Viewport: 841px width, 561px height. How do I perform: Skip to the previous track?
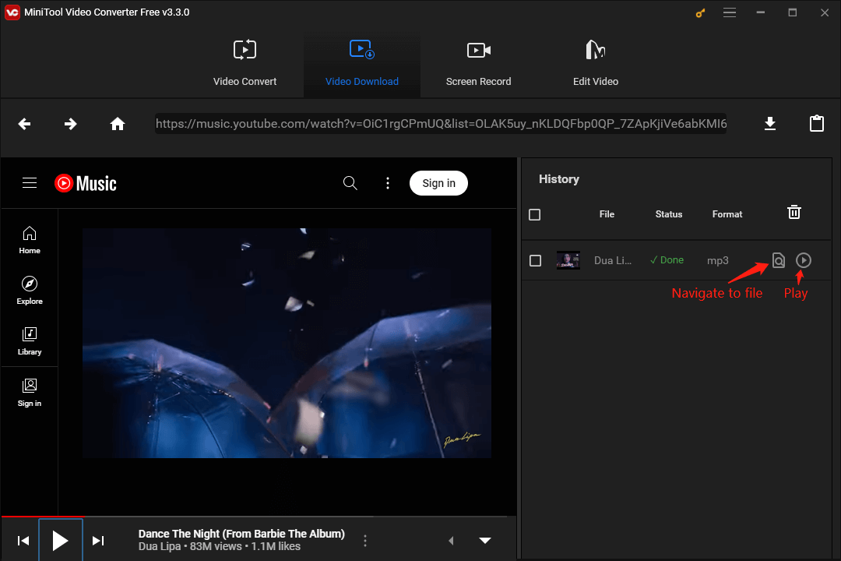click(23, 541)
